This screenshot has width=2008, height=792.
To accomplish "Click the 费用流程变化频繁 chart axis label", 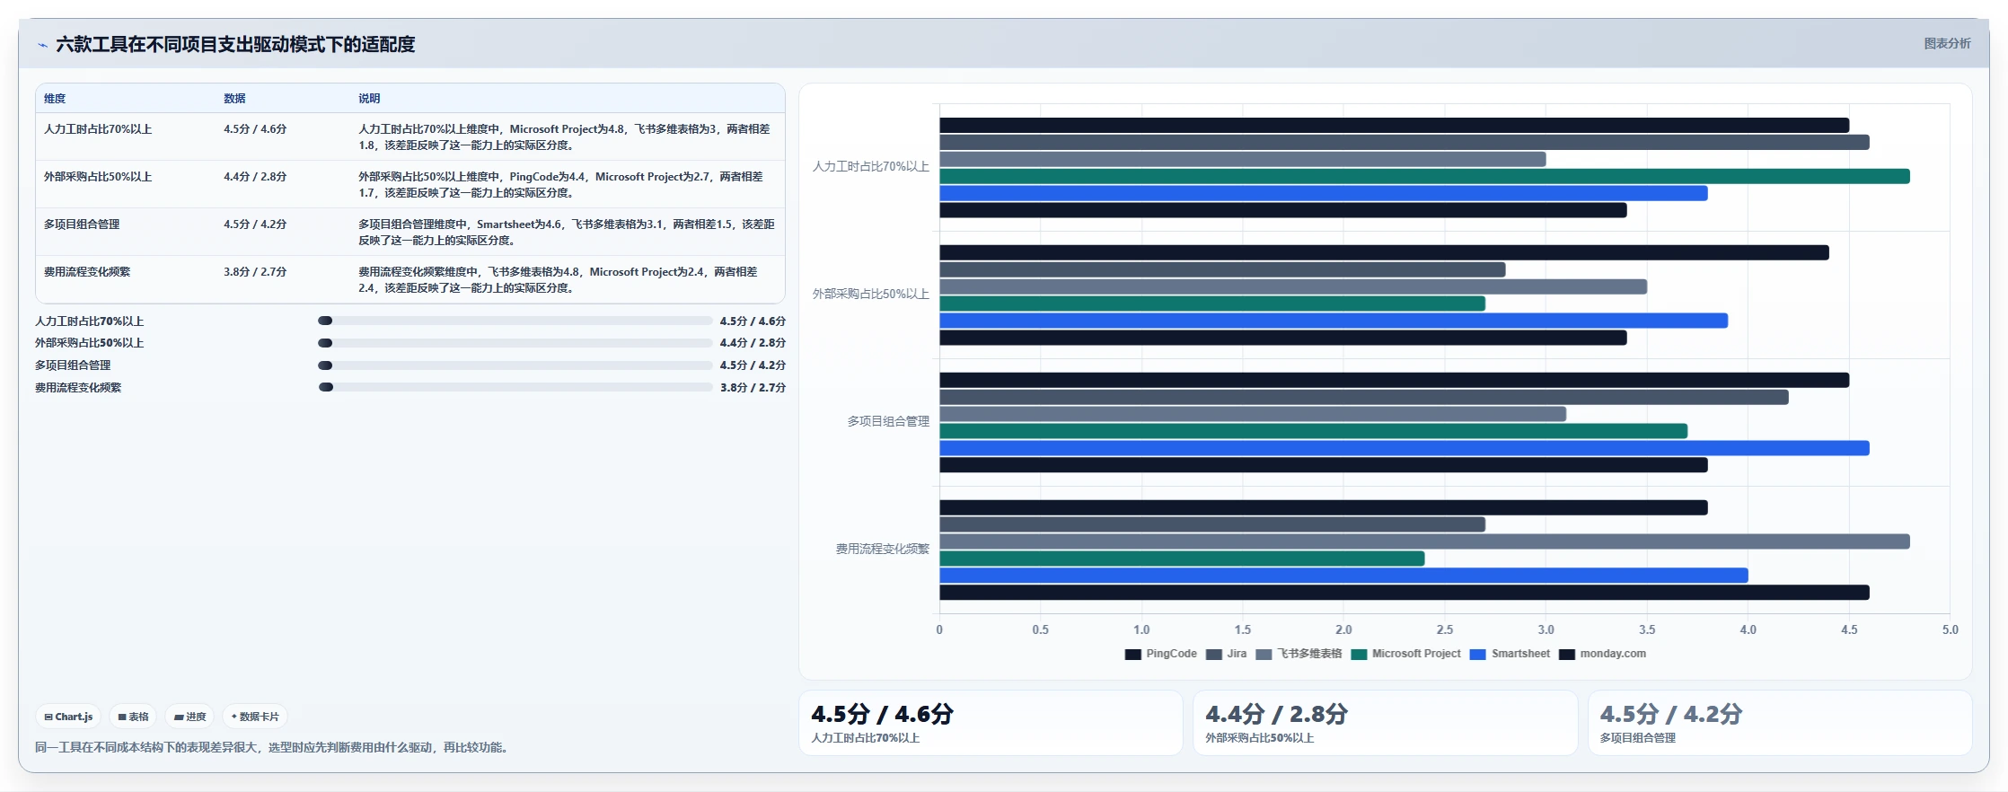I will coord(883,550).
